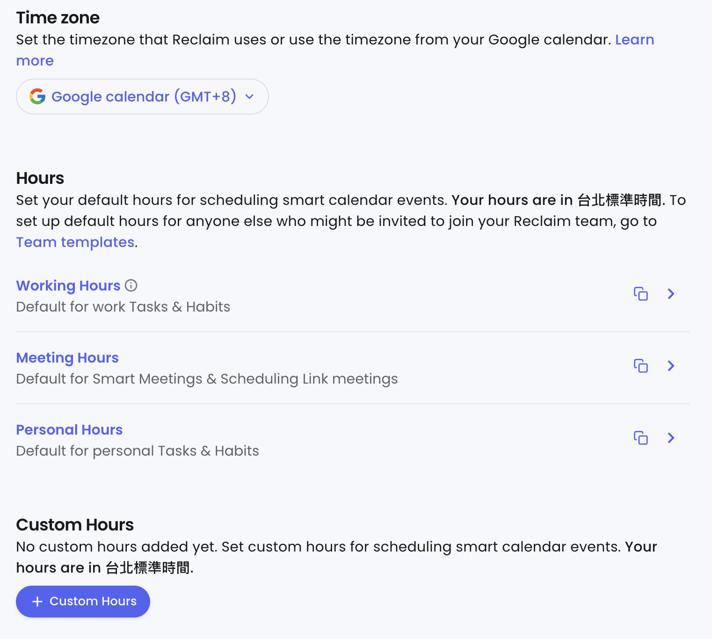
Task: Click the copy icon for Personal Hours
Action: 640,438
